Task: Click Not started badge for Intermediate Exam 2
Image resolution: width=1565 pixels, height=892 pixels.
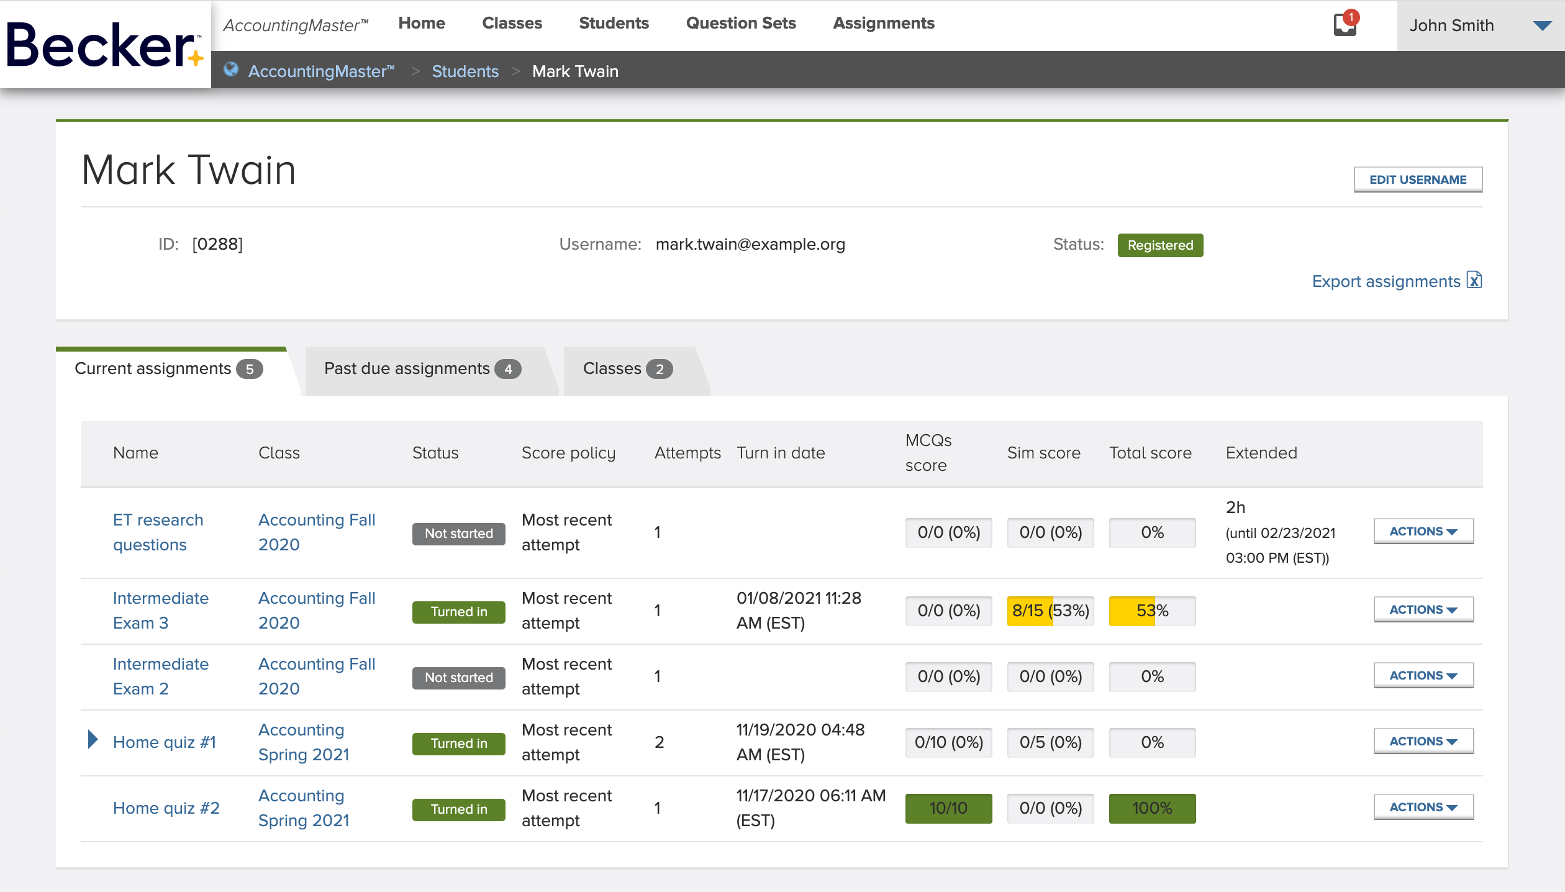Action: click(x=458, y=678)
